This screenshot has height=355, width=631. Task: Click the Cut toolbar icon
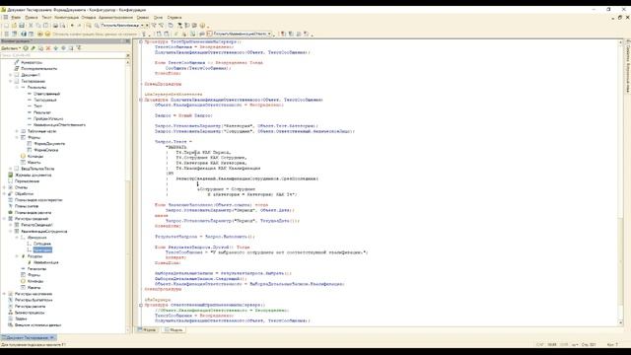coord(31,26)
